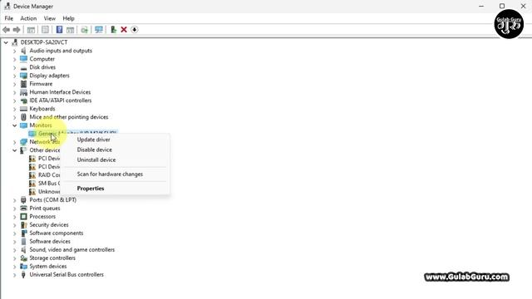The image size is (532, 299).
Task: Select the Software components label
Action: (x=57, y=233)
